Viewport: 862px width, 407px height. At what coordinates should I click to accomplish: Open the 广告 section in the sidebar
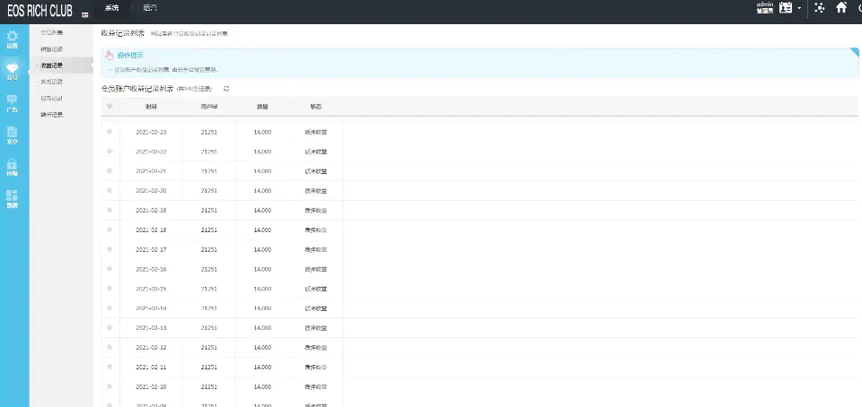tap(13, 103)
